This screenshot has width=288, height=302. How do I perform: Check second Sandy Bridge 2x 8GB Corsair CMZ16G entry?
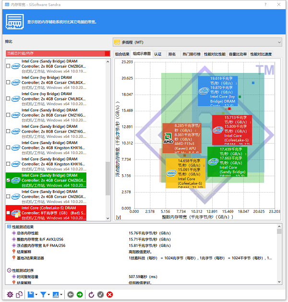pyautogui.click(x=8, y=132)
